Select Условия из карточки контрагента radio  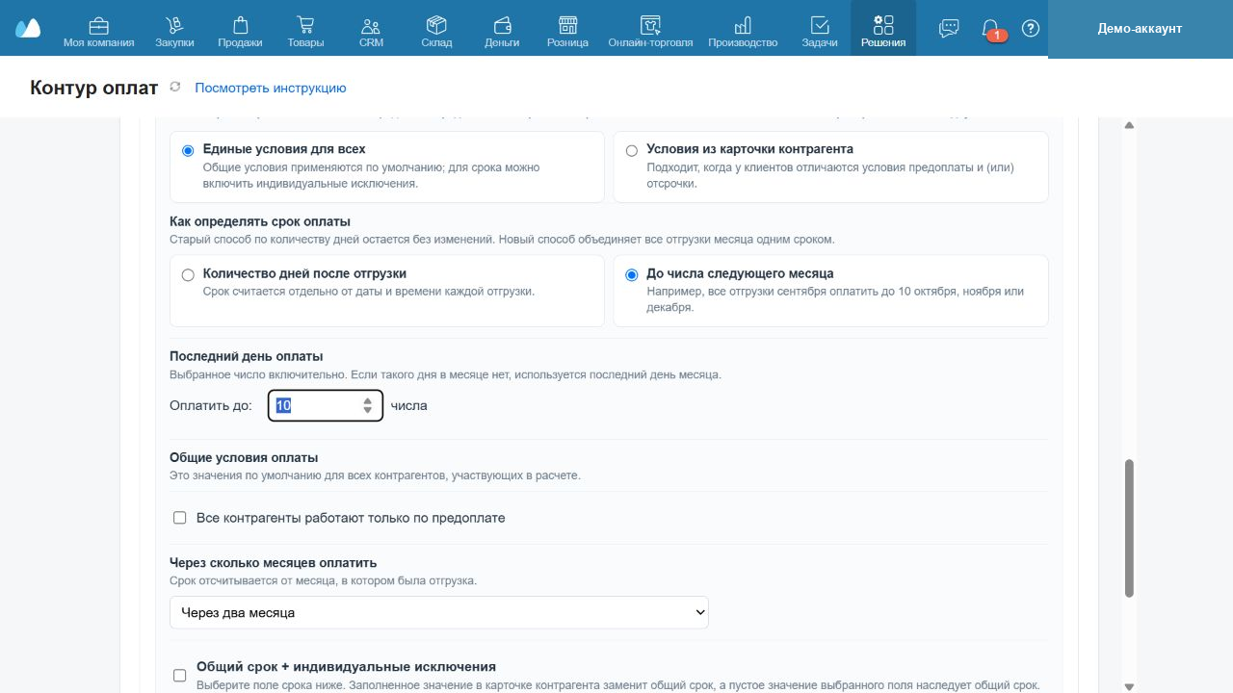(x=632, y=150)
